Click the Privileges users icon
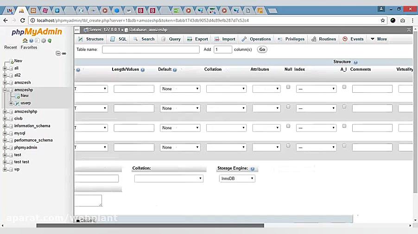This screenshot has width=418, height=234. 279,39
